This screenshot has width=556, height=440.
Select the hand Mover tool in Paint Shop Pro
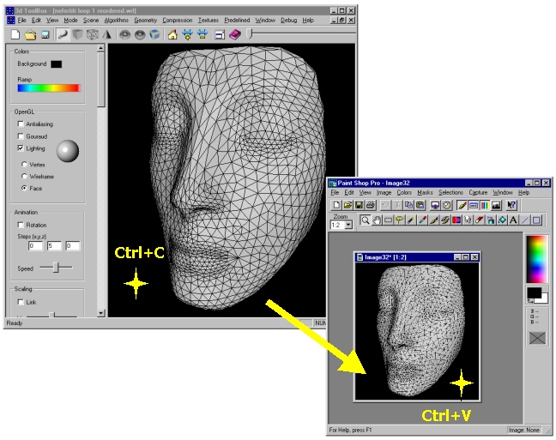click(x=377, y=220)
